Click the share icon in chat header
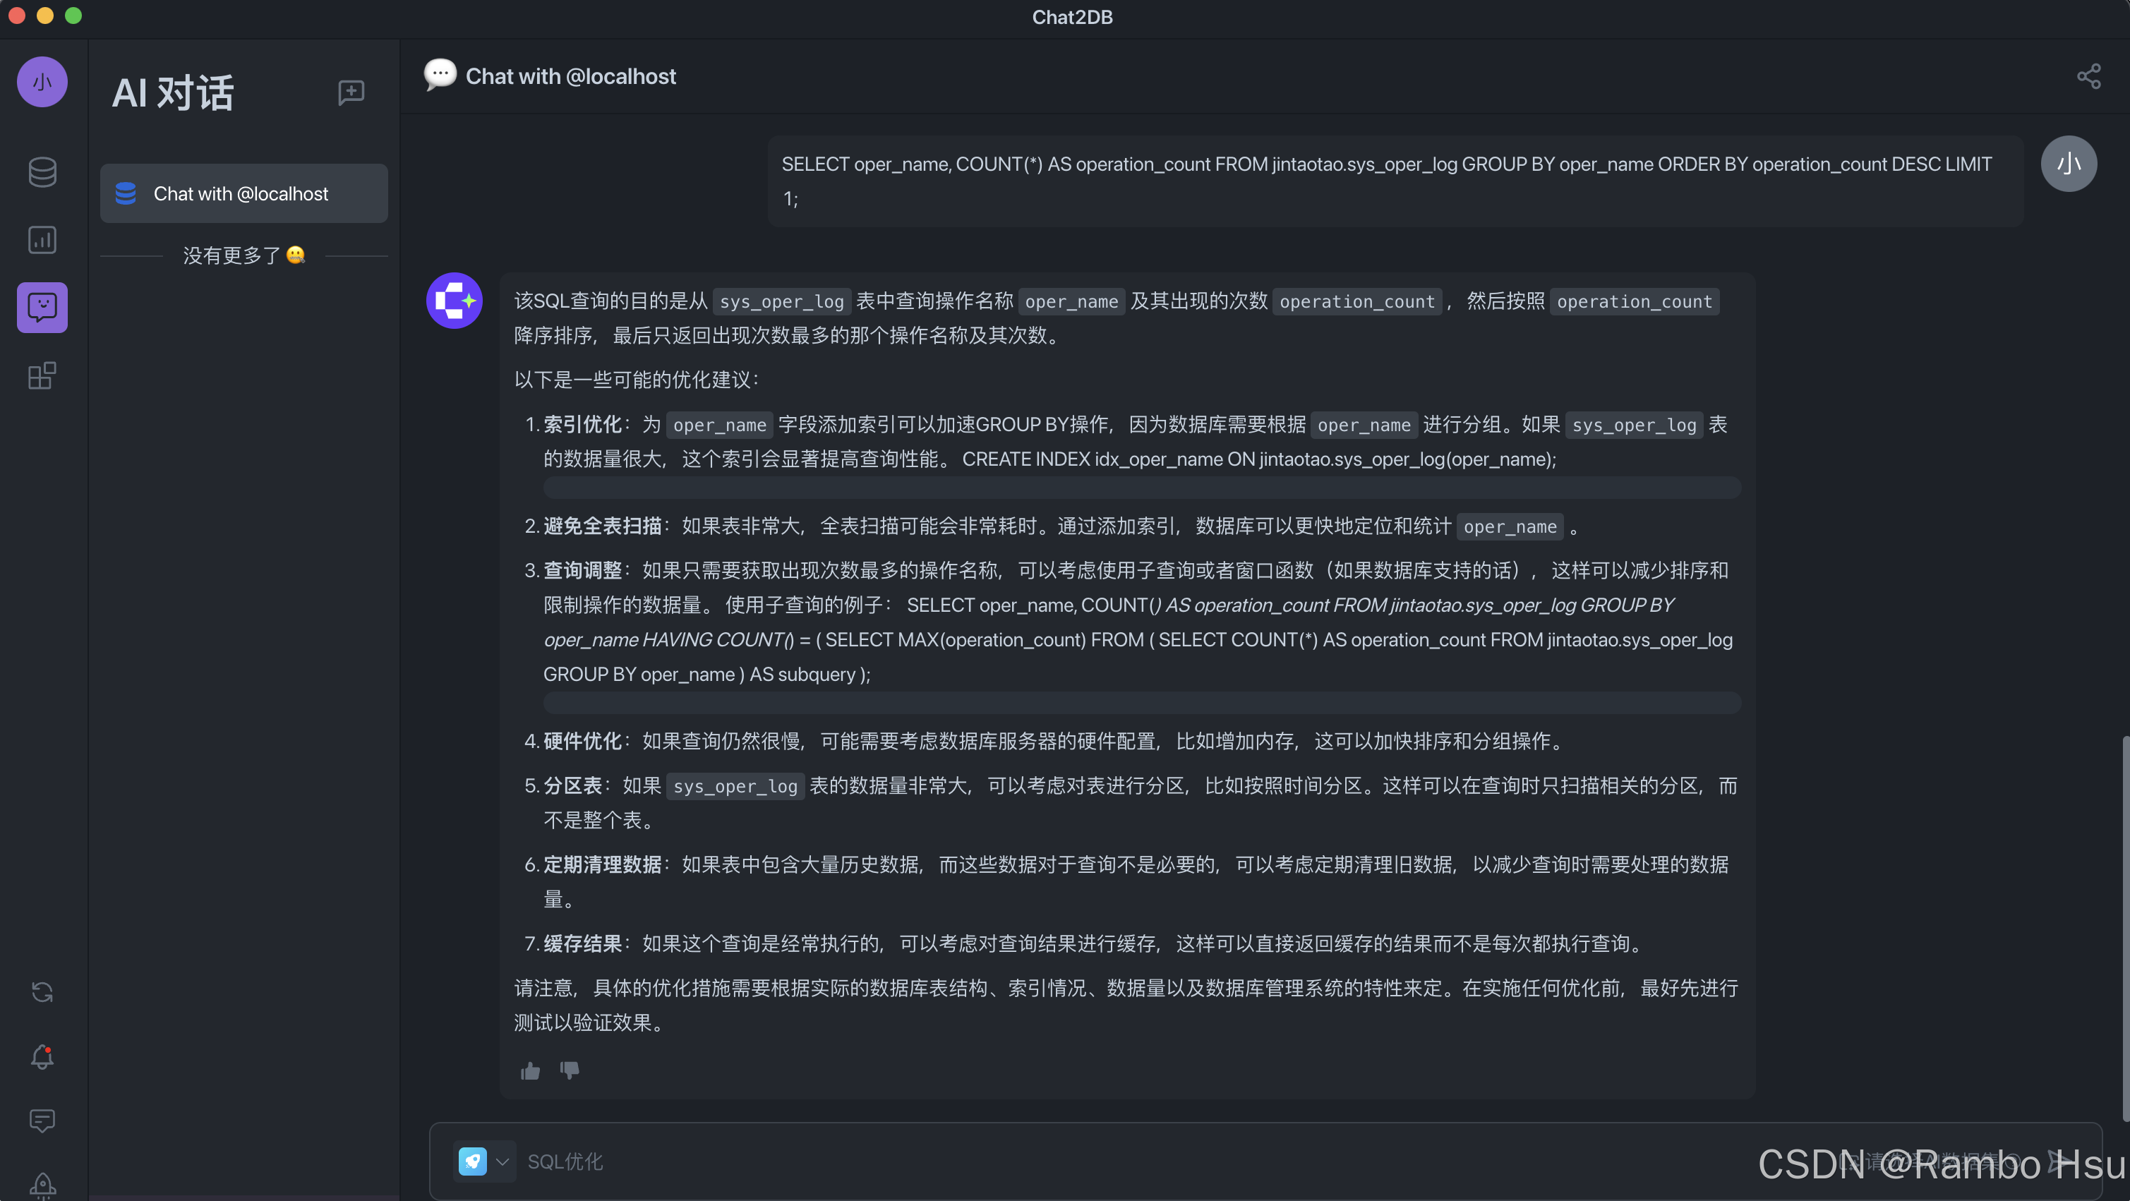The width and height of the screenshot is (2130, 1201). click(x=2088, y=76)
